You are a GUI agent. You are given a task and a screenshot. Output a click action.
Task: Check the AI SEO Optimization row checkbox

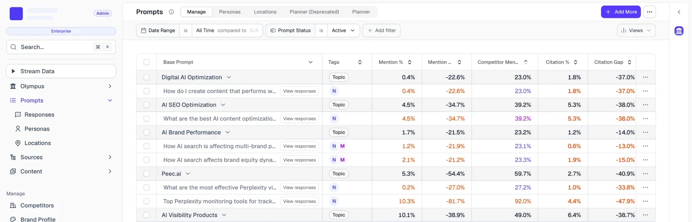click(146, 105)
